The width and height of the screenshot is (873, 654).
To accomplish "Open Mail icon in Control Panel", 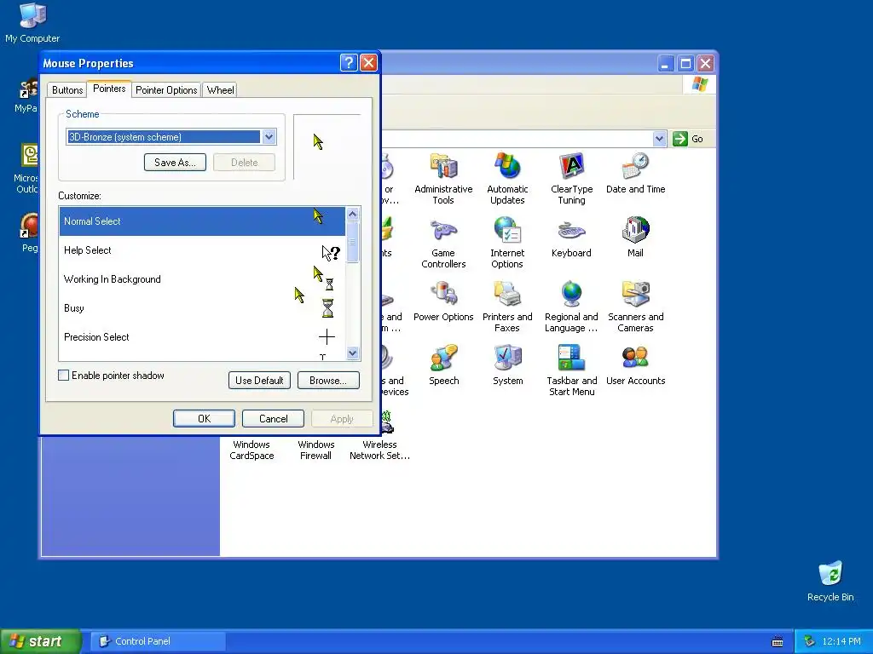I will [635, 237].
